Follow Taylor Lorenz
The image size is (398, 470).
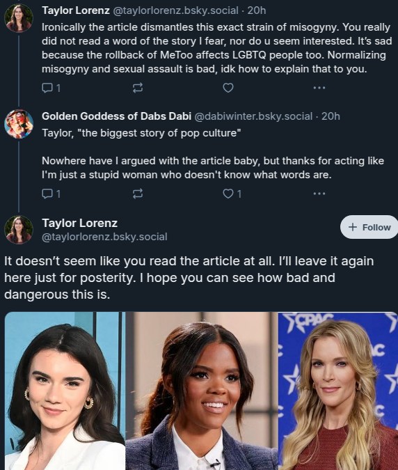[369, 227]
